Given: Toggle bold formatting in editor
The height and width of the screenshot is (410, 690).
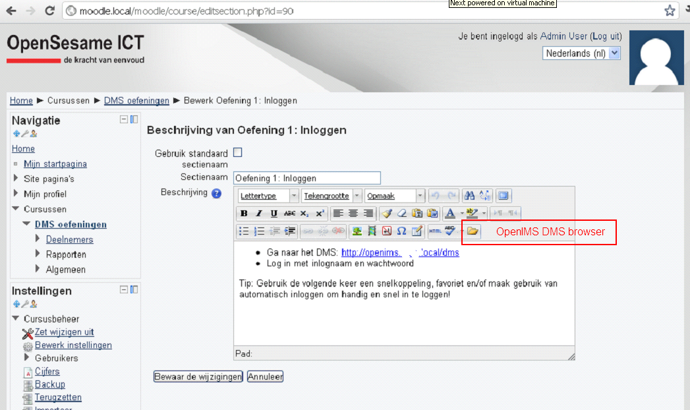Looking at the screenshot, I should click(x=244, y=214).
